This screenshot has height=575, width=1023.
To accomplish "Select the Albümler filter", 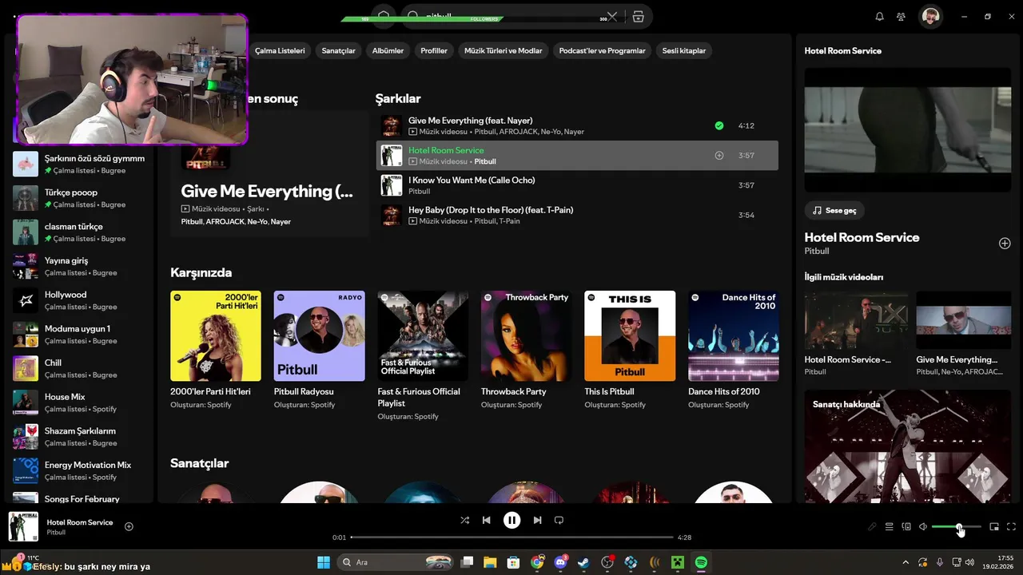I will click(x=388, y=50).
